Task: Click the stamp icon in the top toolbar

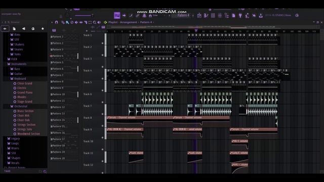Action: tap(144, 16)
